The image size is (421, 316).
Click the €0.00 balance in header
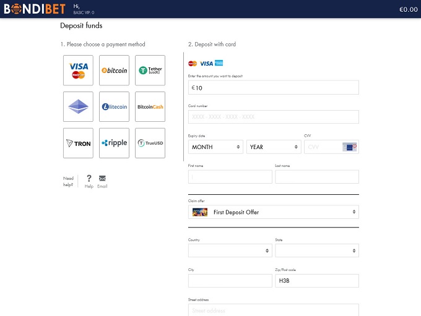tap(408, 9)
